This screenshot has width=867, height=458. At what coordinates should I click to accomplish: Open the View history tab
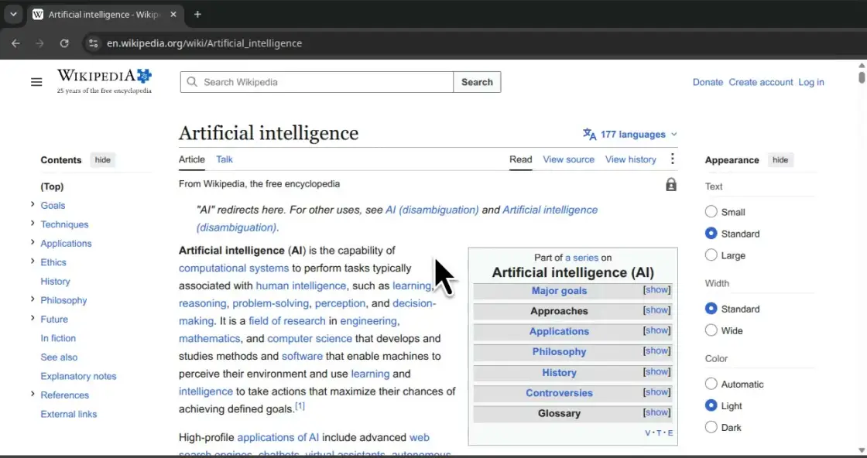click(630, 159)
